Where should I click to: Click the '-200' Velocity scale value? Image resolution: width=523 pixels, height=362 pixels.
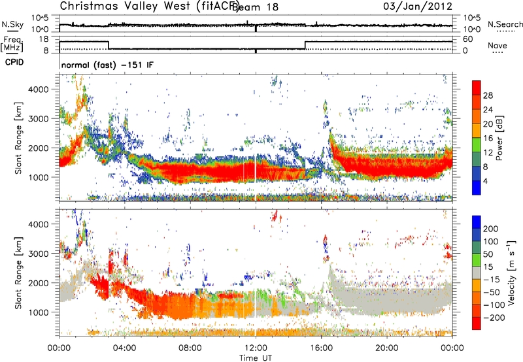494,318
